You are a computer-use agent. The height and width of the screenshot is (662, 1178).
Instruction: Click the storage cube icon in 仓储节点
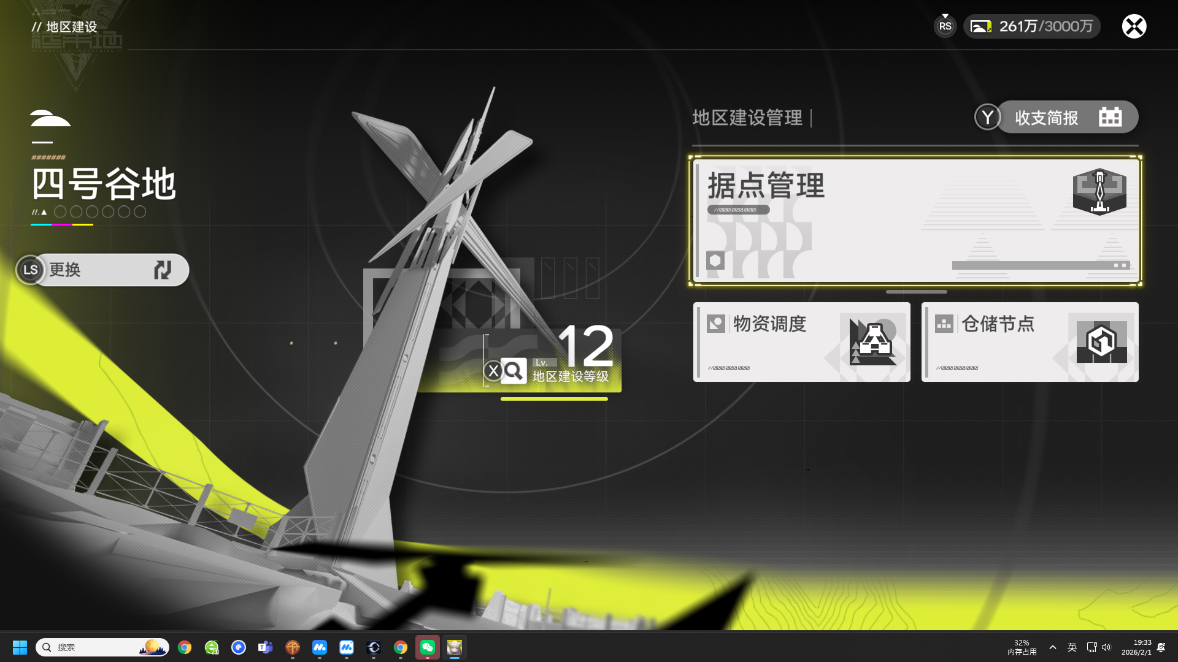(x=1101, y=341)
